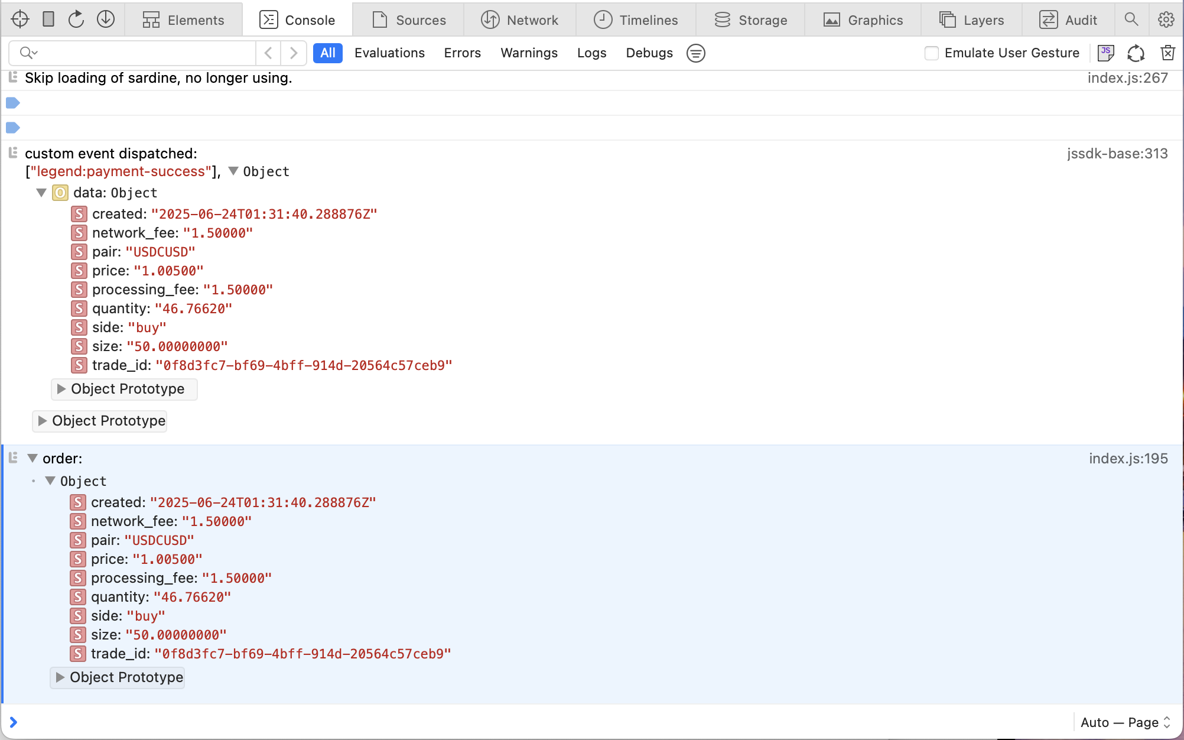Image resolution: width=1184 pixels, height=740 pixels.
Task: Open the Auto — Page context dropdown
Action: pos(1126,722)
